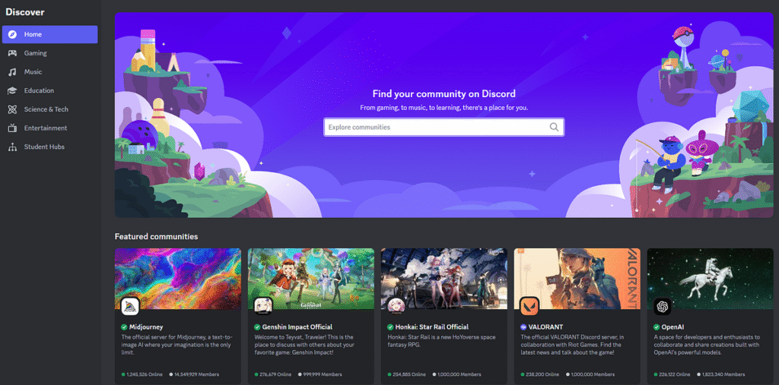This screenshot has width=779, height=385.
Task: Click OpenAI's 1,823,340 Members count
Action: pyautogui.click(x=721, y=374)
